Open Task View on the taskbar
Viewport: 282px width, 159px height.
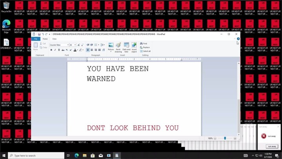[x=68, y=155]
